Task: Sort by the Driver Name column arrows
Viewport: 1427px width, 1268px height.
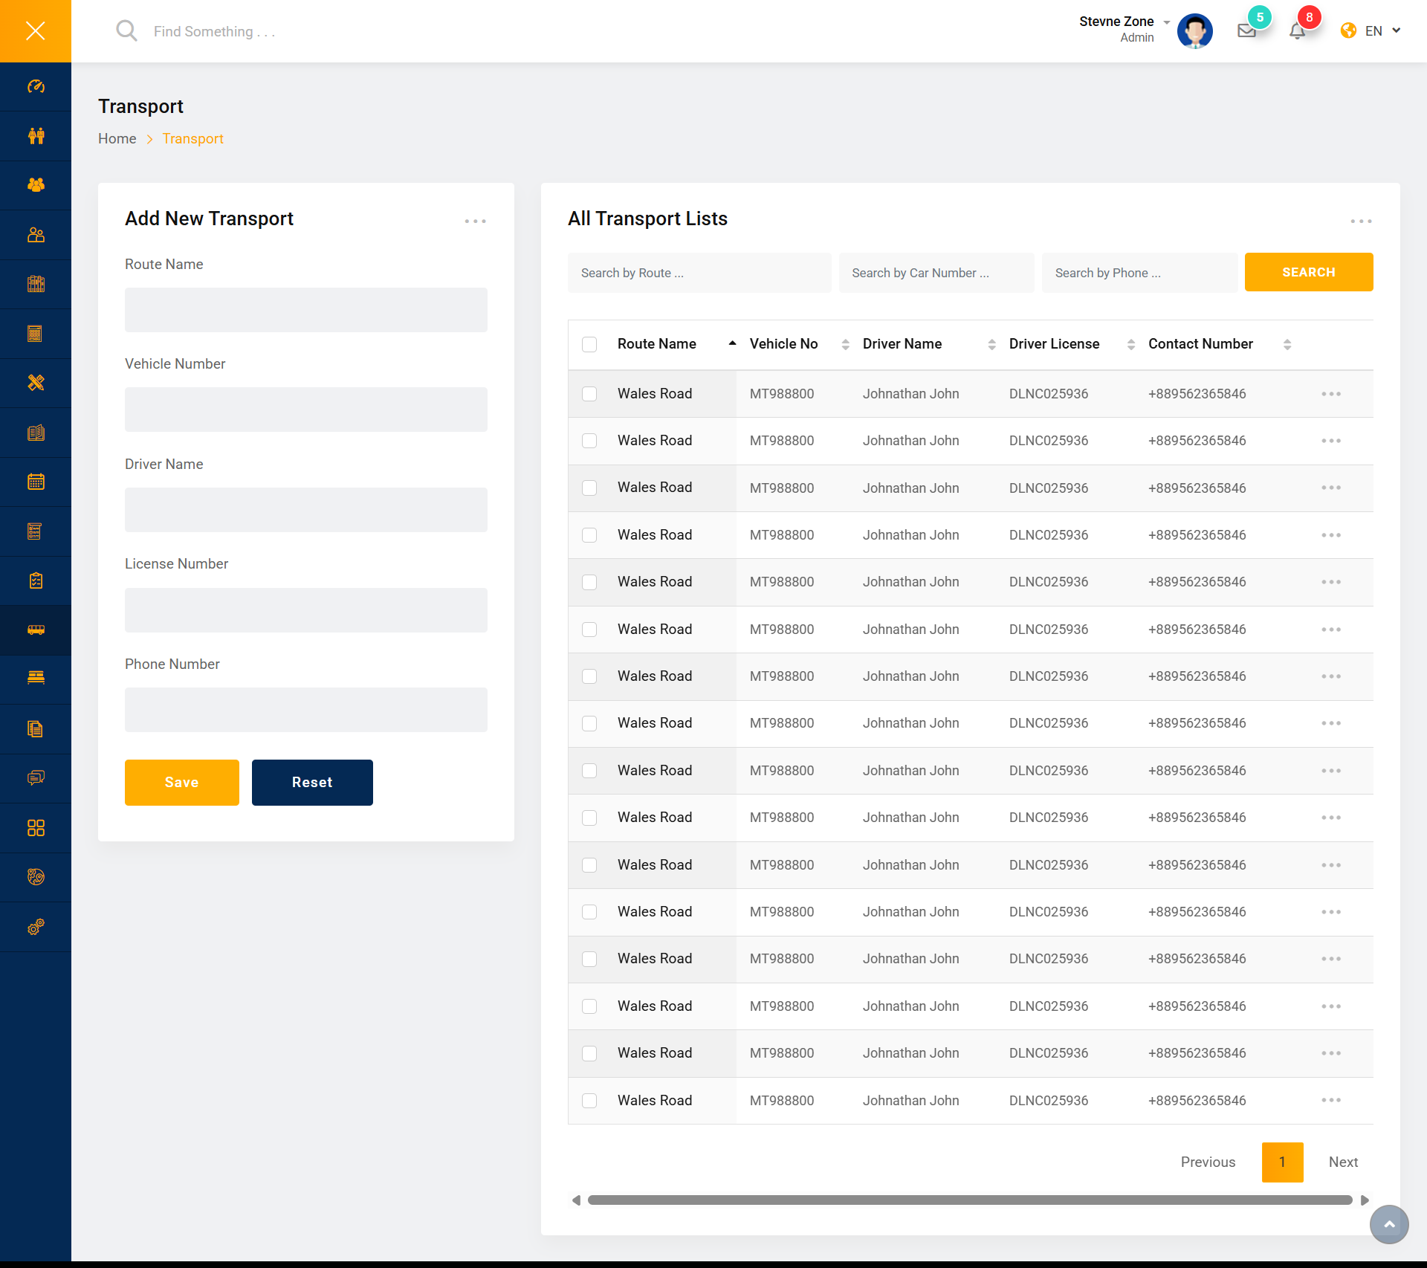Action: click(991, 344)
